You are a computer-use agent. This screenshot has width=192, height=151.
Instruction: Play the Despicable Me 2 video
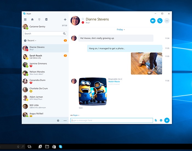[x=93, y=91]
